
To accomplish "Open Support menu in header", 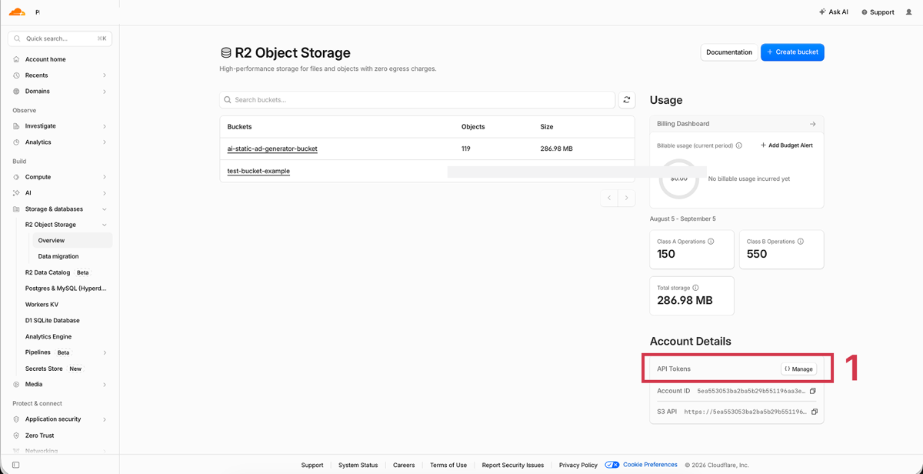I will pos(878,12).
